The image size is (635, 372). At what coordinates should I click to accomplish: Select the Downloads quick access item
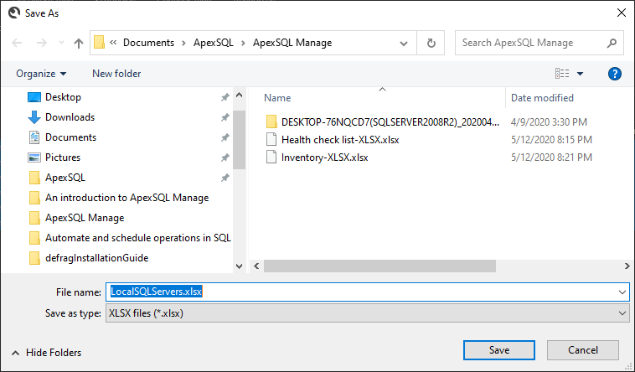tap(70, 117)
